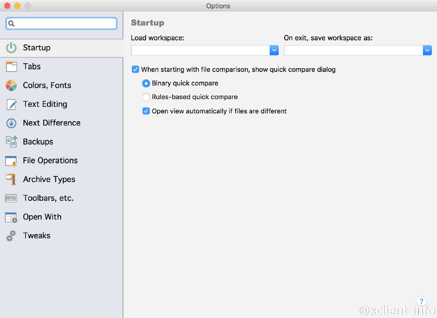The image size is (437, 318).
Task: Click inside the save workspace as field
Action: pos(353,50)
